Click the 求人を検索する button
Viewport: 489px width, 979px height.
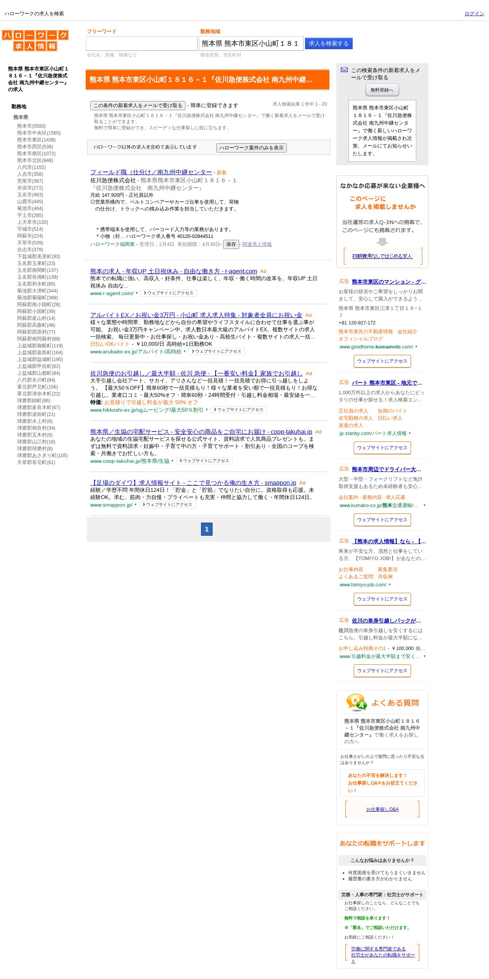[329, 43]
